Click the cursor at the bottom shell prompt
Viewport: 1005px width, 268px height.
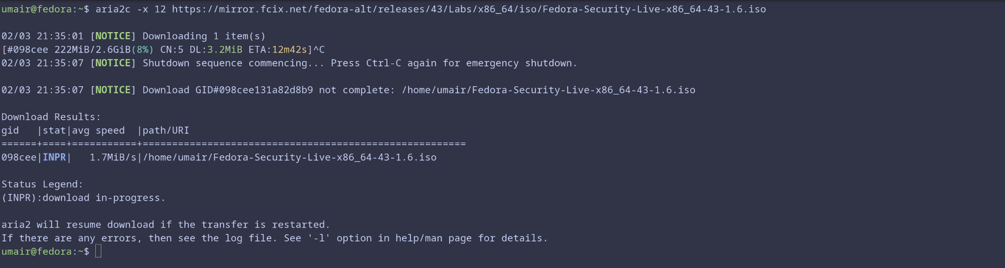pyautogui.click(x=98, y=252)
